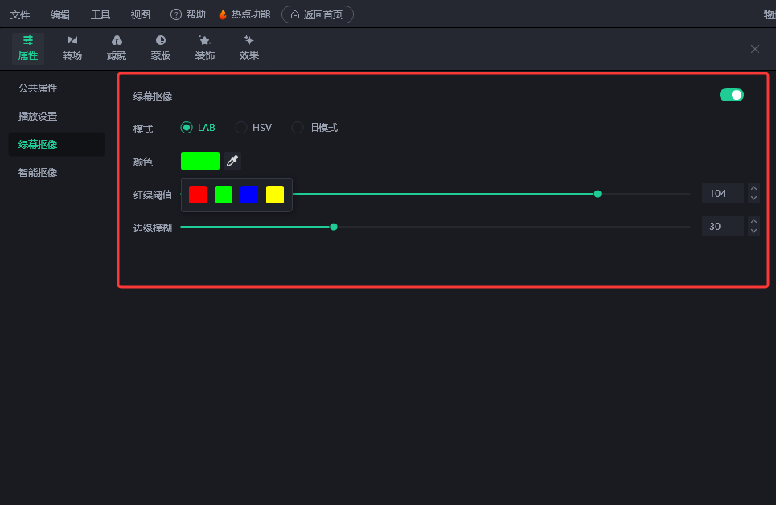This screenshot has width=776, height=505.
Task: Select 智能抠像 in the left sidebar
Action: (x=38, y=172)
